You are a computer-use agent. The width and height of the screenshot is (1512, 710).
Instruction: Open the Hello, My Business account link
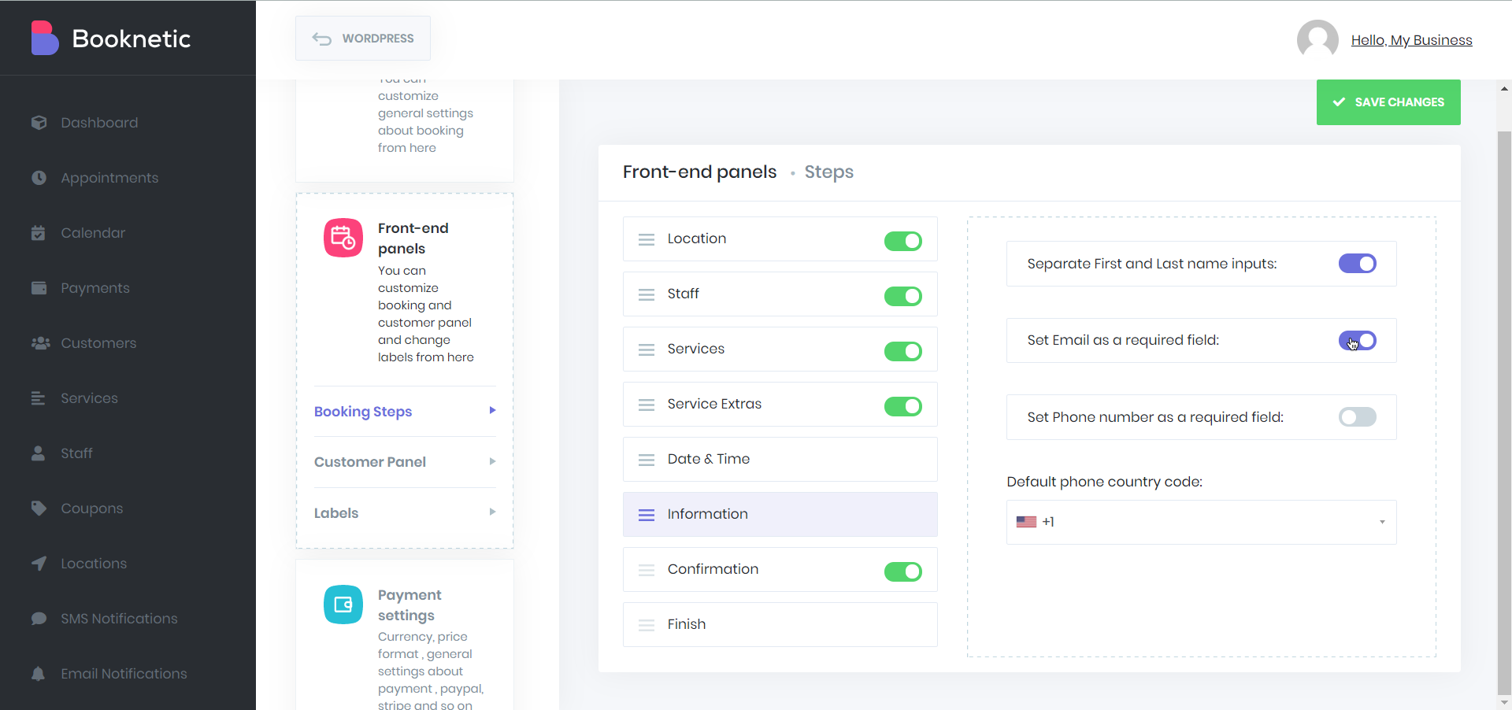[x=1411, y=39]
